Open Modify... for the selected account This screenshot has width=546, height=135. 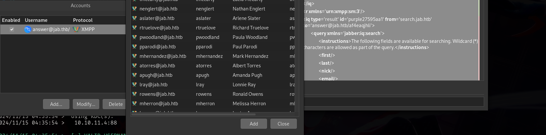[x=86, y=104]
